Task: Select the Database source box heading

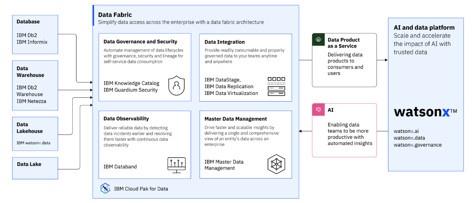Action: click(x=28, y=22)
